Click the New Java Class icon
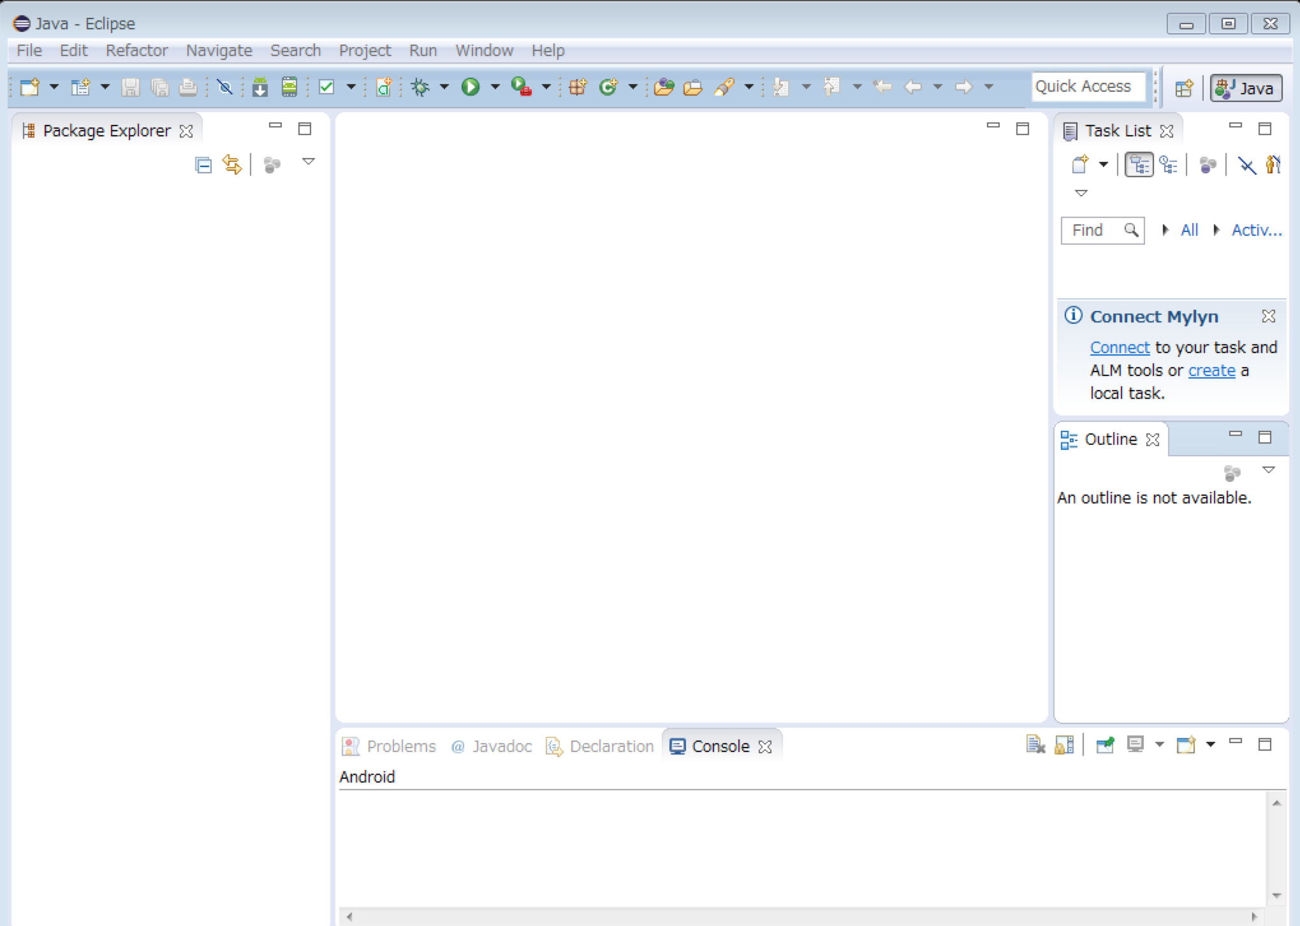Viewport: 1300px width, 926px height. pyautogui.click(x=608, y=87)
